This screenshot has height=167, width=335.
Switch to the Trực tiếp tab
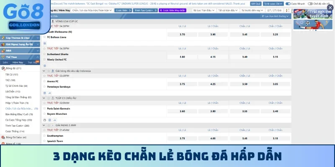pos(32,62)
